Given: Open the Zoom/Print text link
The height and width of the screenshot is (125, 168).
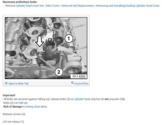Looking at the screenshot, I should [81, 83].
